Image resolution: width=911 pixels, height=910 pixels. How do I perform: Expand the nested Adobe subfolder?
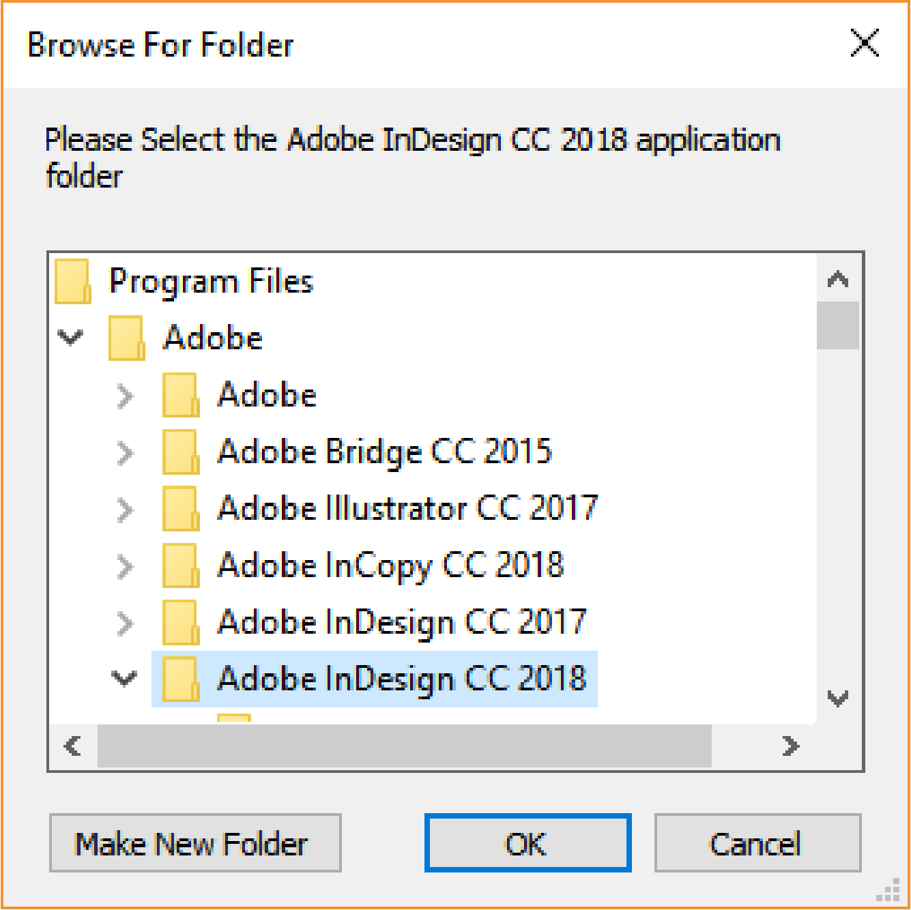click(125, 396)
